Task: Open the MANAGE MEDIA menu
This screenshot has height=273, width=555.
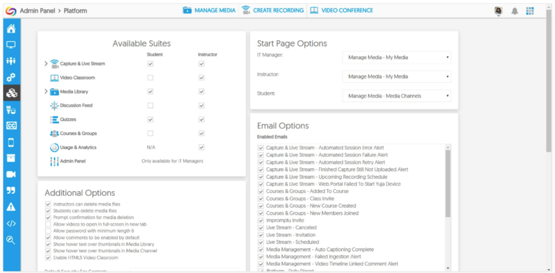Action: coord(209,10)
